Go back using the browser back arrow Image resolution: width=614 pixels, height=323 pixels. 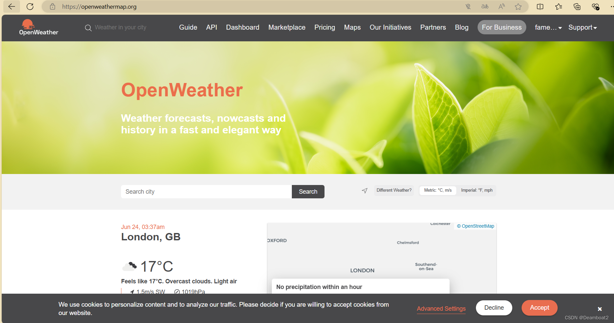(12, 7)
